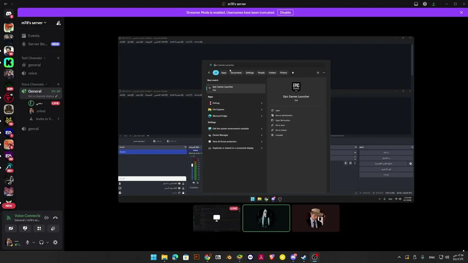The width and height of the screenshot is (468, 263).
Task: Open the Discord help icon
Action: [x=425, y=4]
